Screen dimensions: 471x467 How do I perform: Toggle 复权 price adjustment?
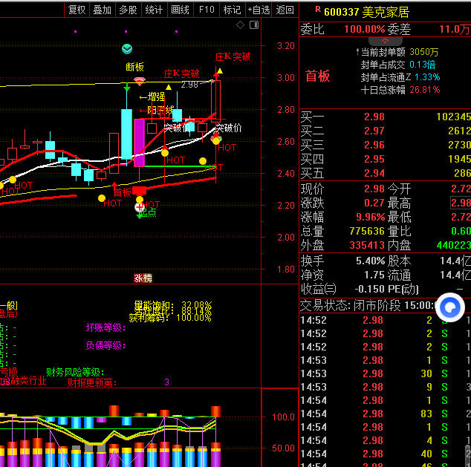(77, 10)
